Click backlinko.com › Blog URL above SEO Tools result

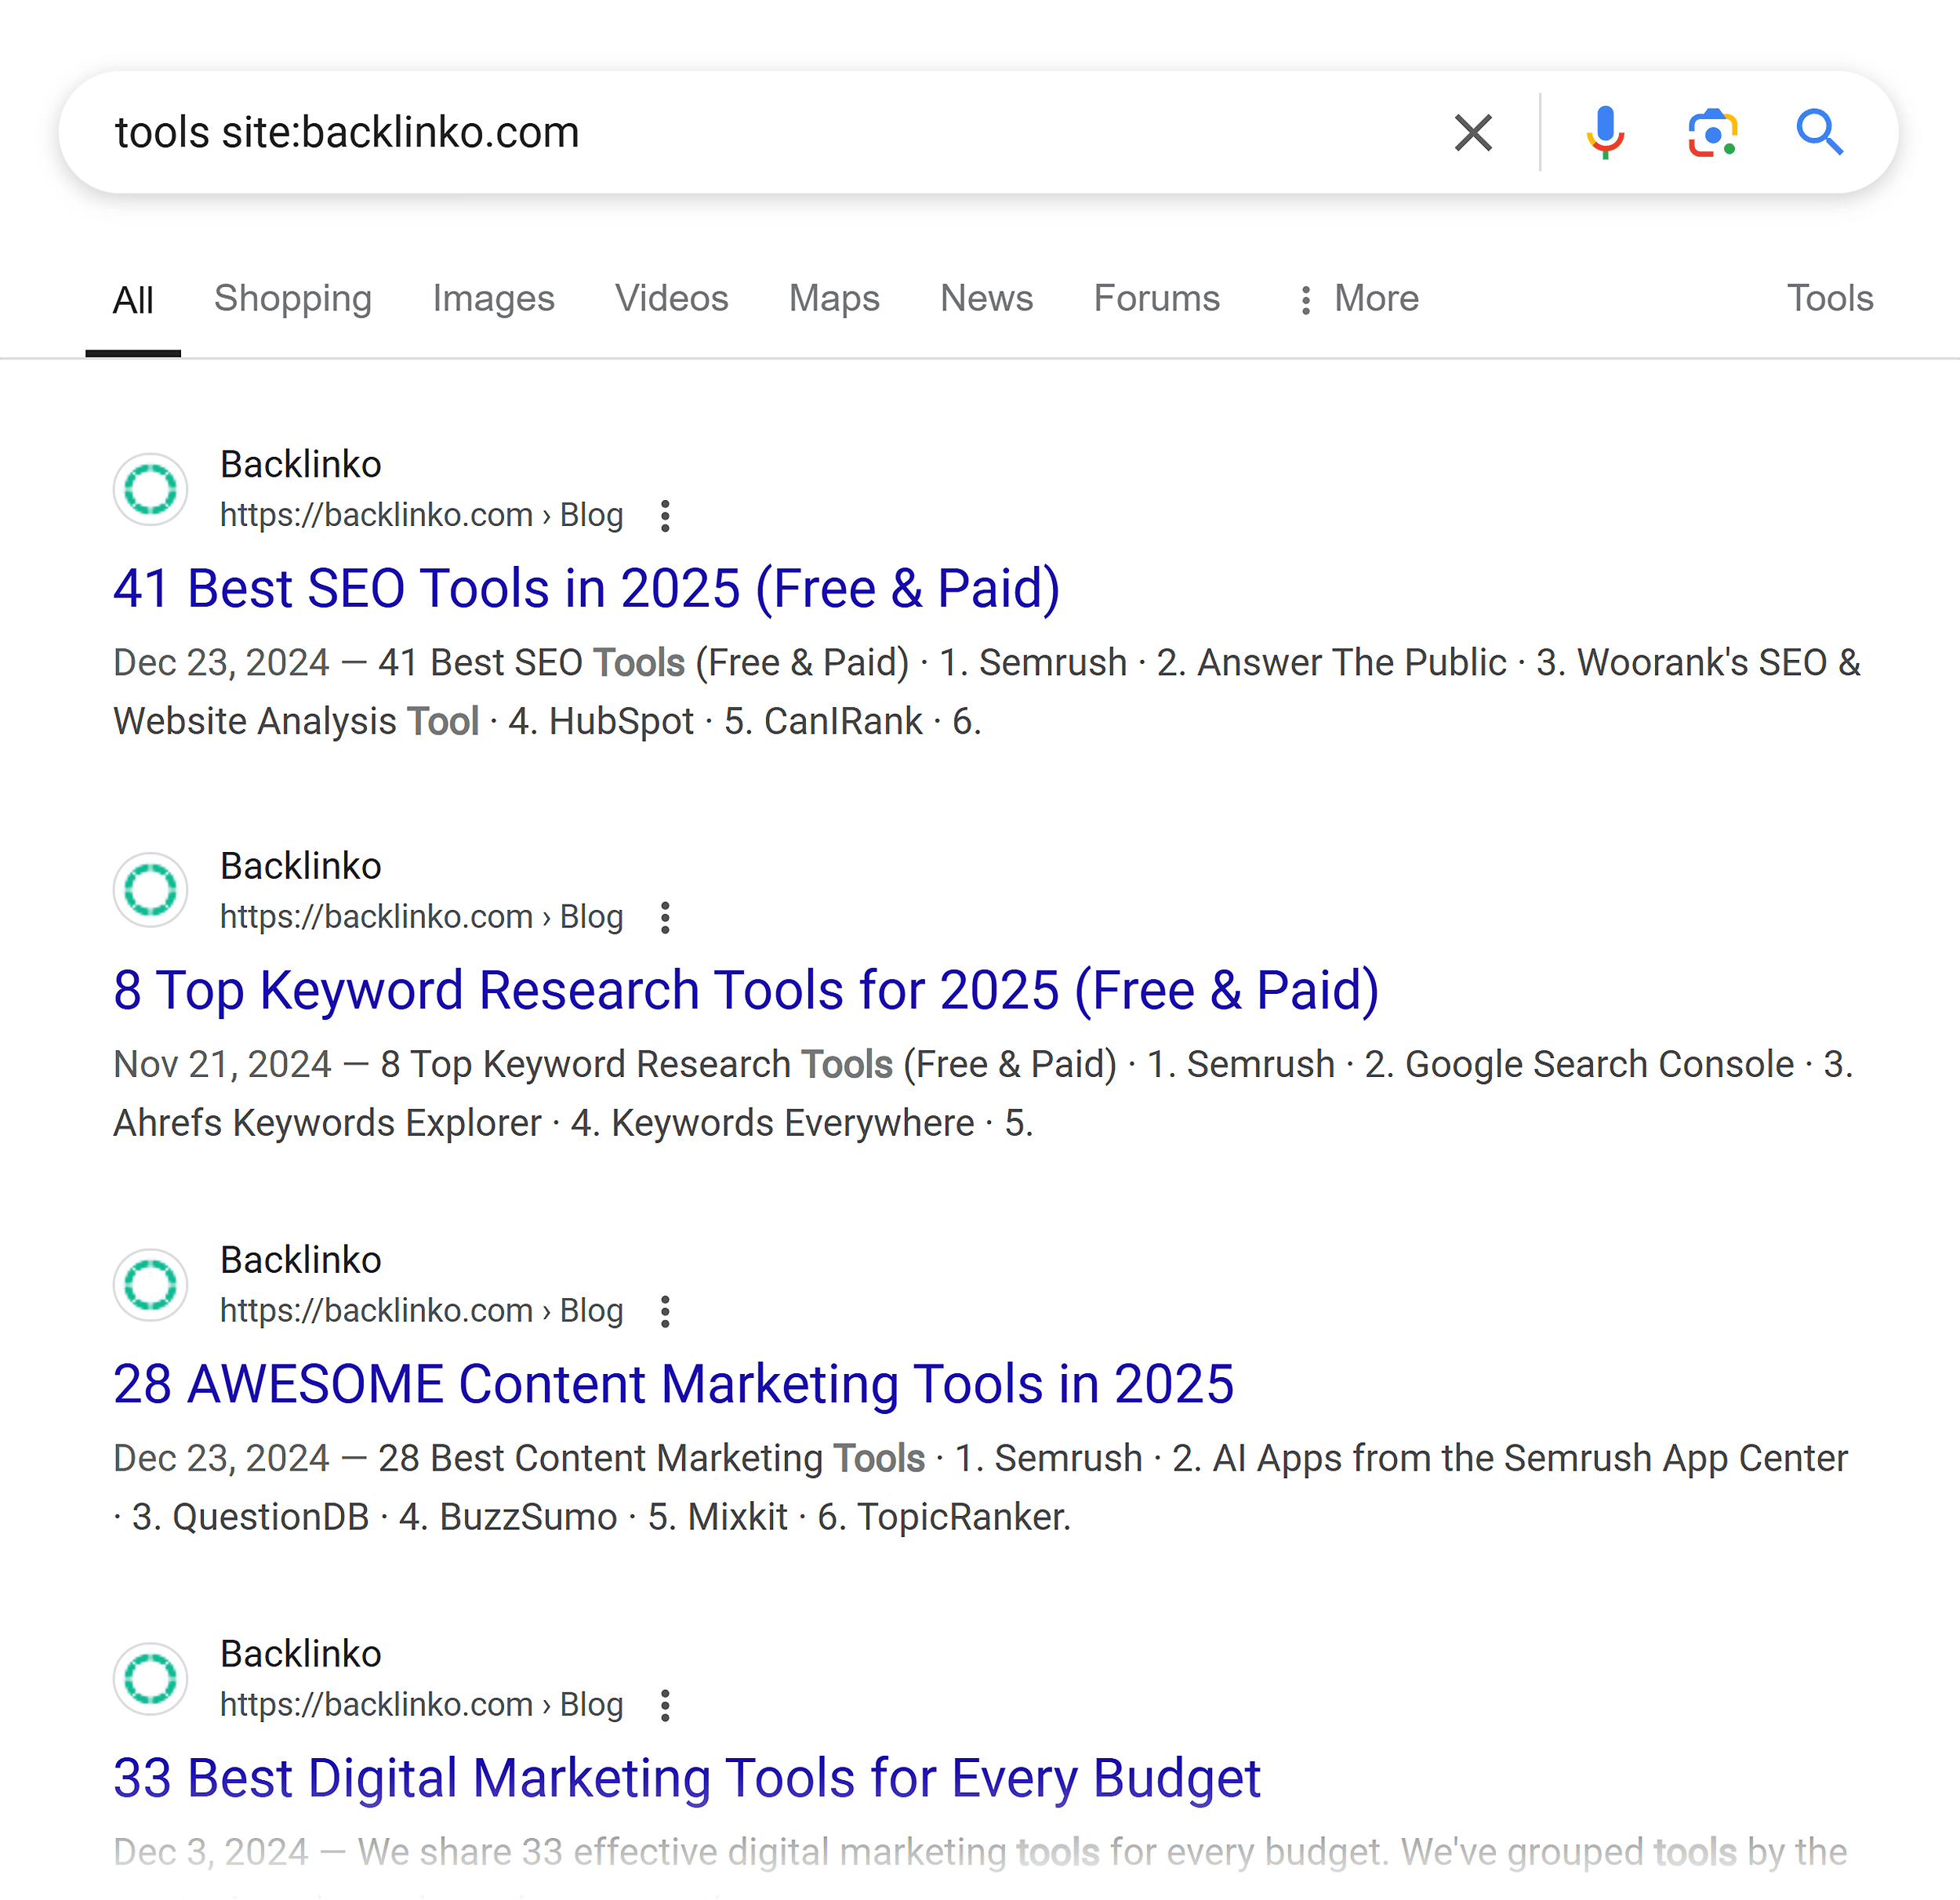(421, 516)
